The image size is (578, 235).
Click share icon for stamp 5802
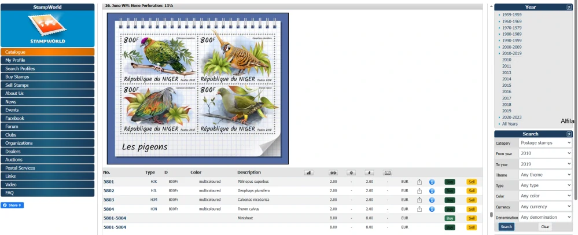pos(419,190)
